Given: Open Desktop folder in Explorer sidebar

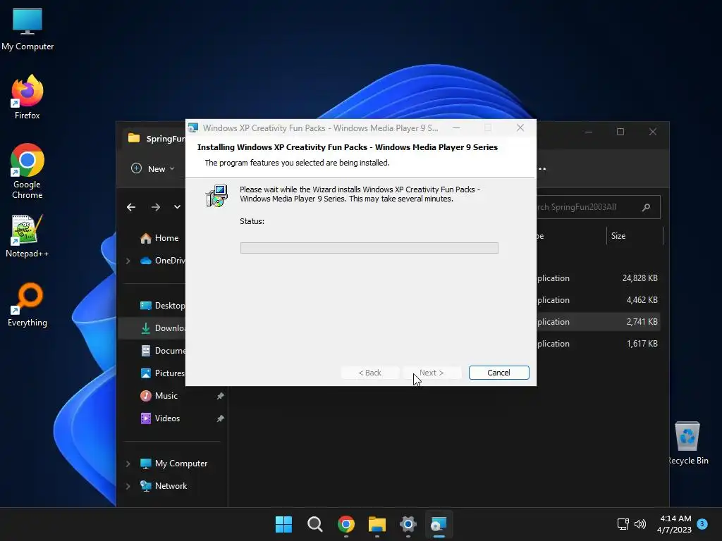Looking at the screenshot, I should (162, 306).
